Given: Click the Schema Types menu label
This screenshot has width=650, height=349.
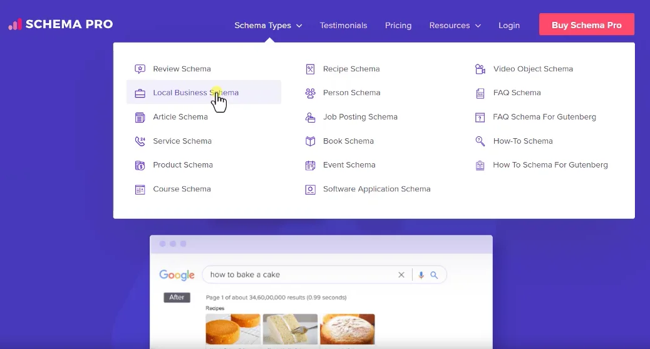Looking at the screenshot, I should pyautogui.click(x=262, y=25).
